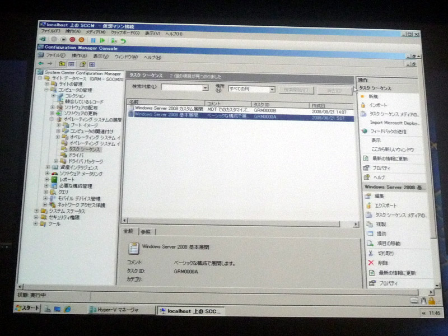Click 項目の移動 action
Screen dimensions: 448x336
(x=389, y=244)
